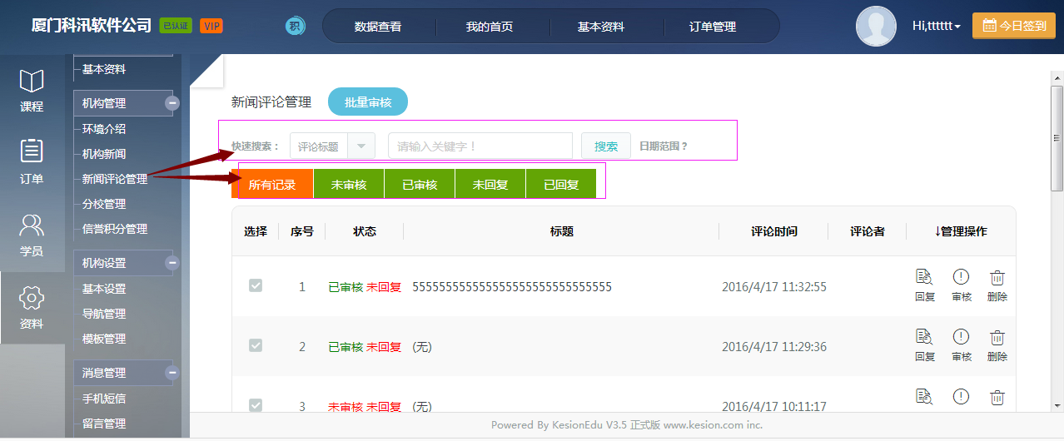Click the 今日签到 button
The image size is (1064, 441).
point(1013,26)
